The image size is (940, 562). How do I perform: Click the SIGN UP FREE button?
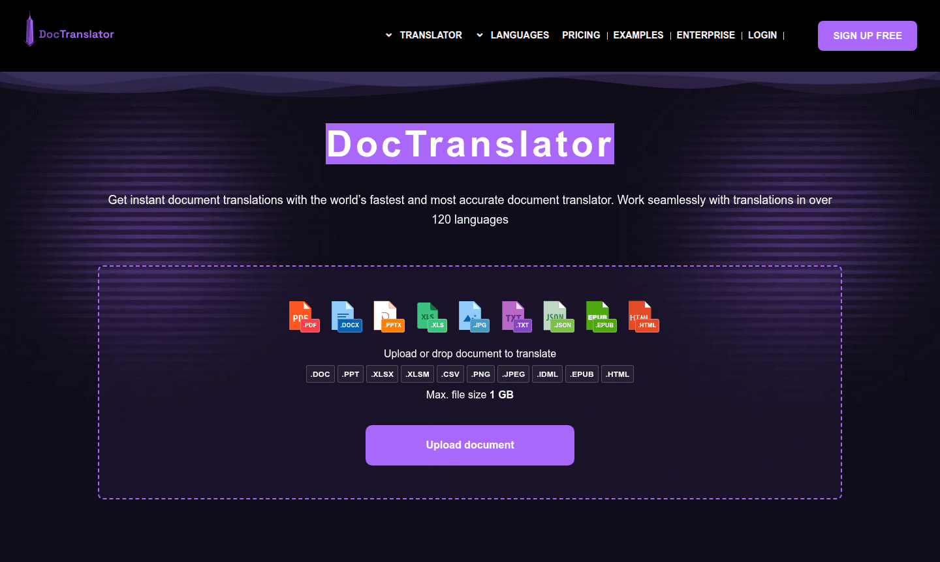click(867, 35)
